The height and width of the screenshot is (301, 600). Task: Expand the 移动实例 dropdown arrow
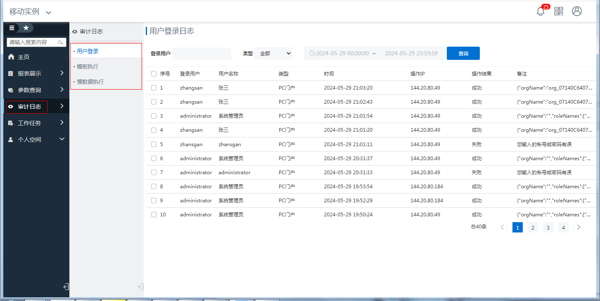[x=49, y=12]
